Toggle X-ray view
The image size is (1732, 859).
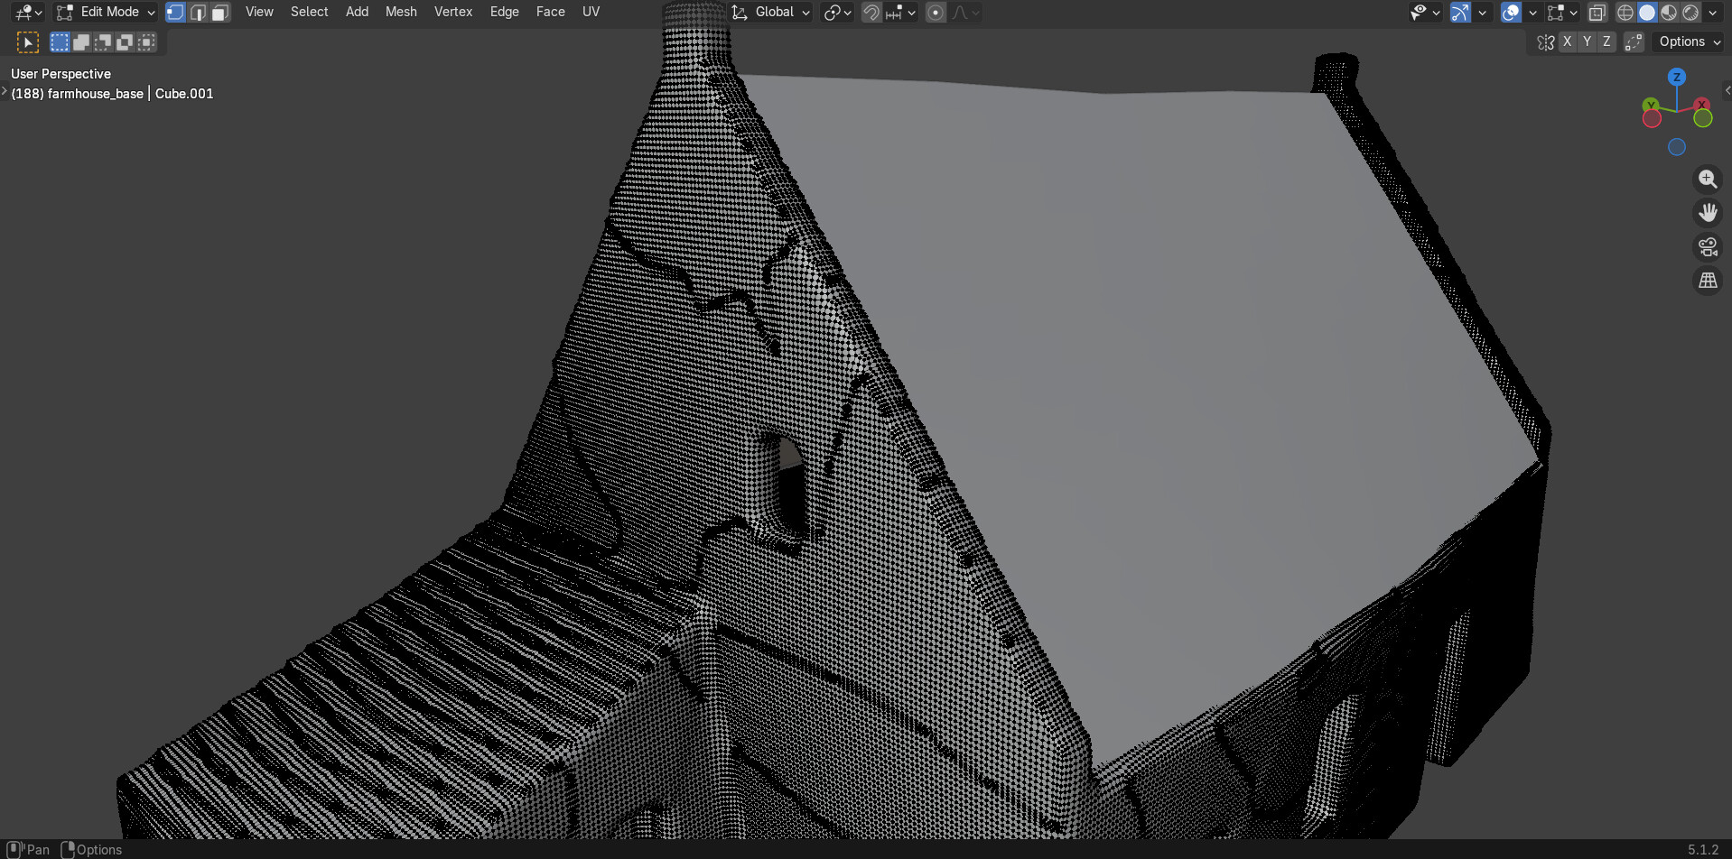(x=1597, y=13)
